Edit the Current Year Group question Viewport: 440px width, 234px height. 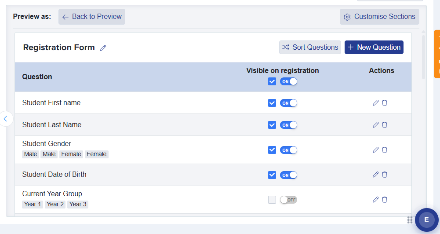click(375, 199)
